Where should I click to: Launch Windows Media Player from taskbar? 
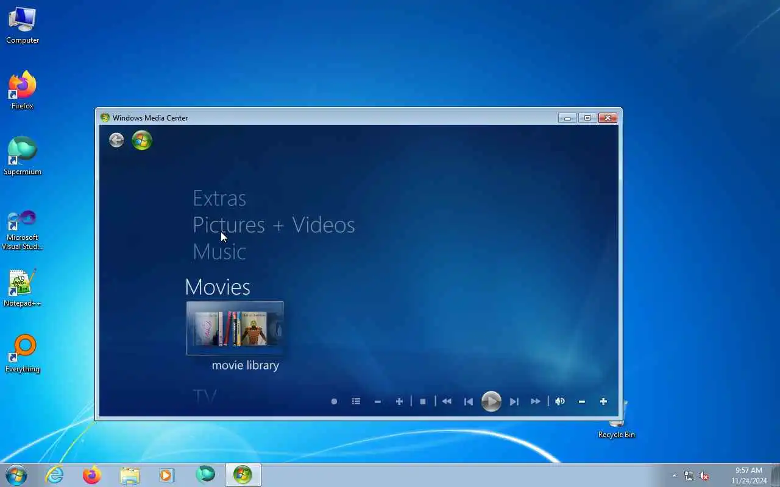point(167,475)
